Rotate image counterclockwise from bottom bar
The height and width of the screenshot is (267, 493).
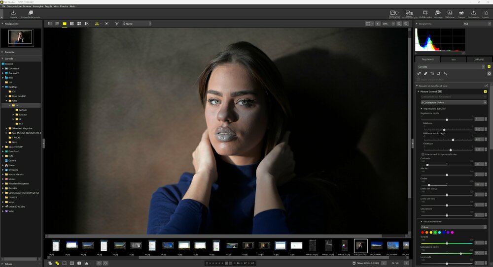coord(99,263)
